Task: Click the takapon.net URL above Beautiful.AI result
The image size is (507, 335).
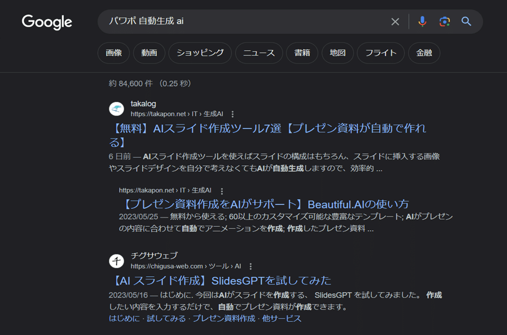Action: (x=165, y=190)
